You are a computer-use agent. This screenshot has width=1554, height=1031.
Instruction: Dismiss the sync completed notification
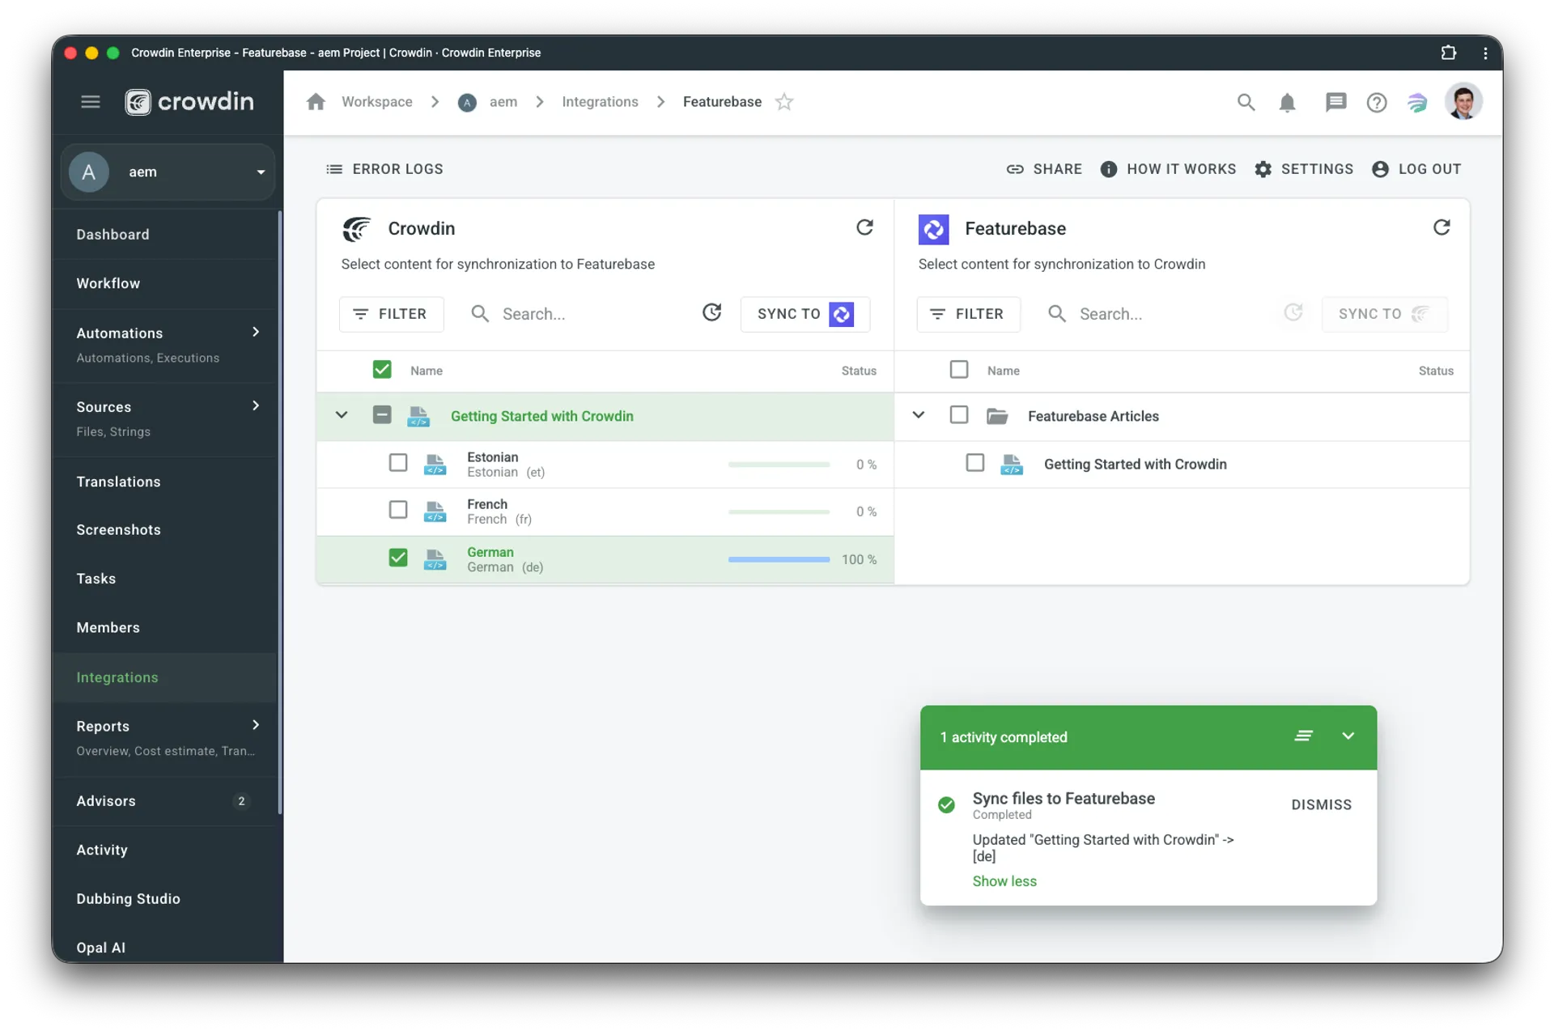(x=1321, y=804)
